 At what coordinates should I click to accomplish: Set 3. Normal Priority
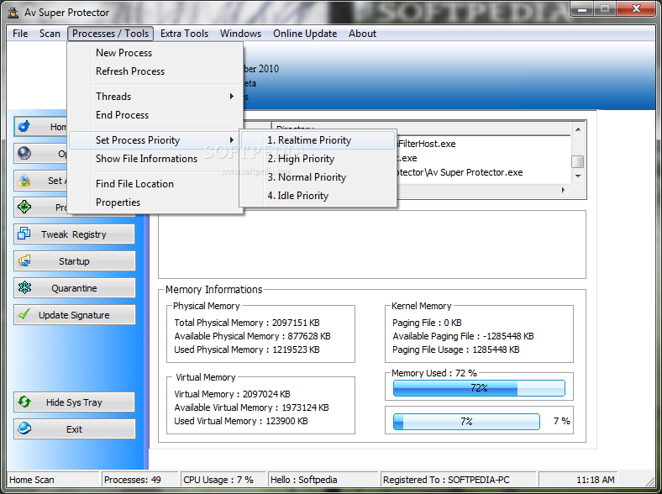click(318, 177)
